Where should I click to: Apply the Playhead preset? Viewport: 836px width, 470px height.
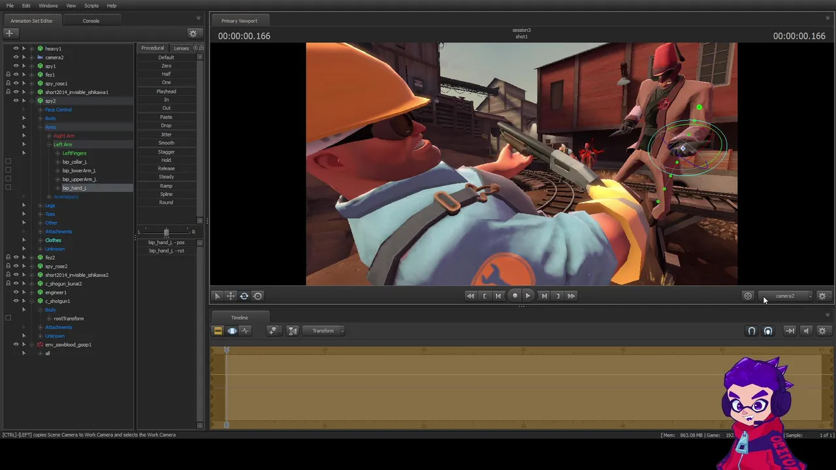coord(167,91)
